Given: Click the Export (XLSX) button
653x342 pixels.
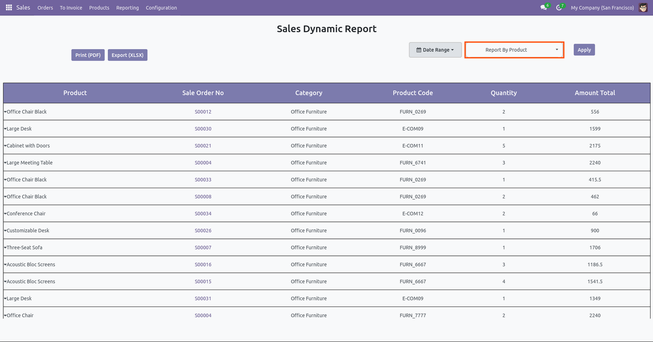Looking at the screenshot, I should [x=127, y=55].
